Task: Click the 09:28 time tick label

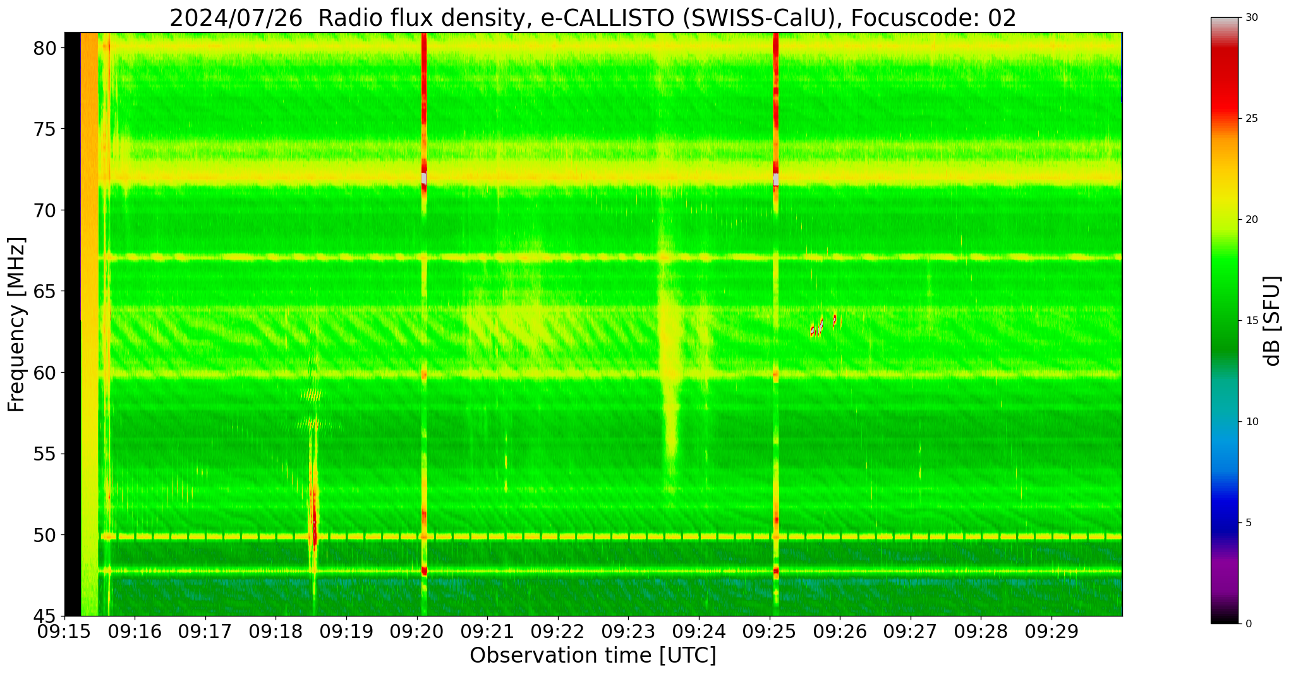Action: [x=981, y=631]
